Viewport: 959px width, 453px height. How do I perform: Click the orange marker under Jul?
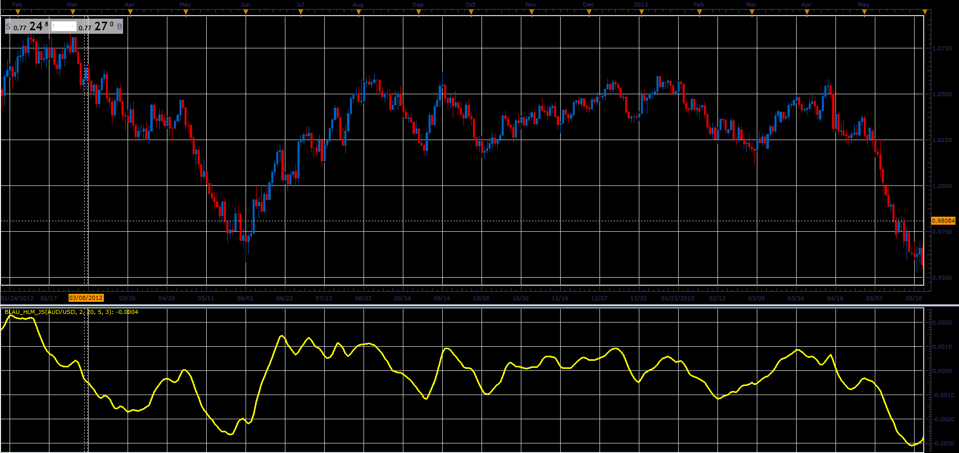pos(301,12)
